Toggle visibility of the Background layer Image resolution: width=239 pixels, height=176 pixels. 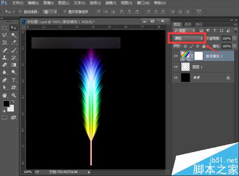pos(176,78)
